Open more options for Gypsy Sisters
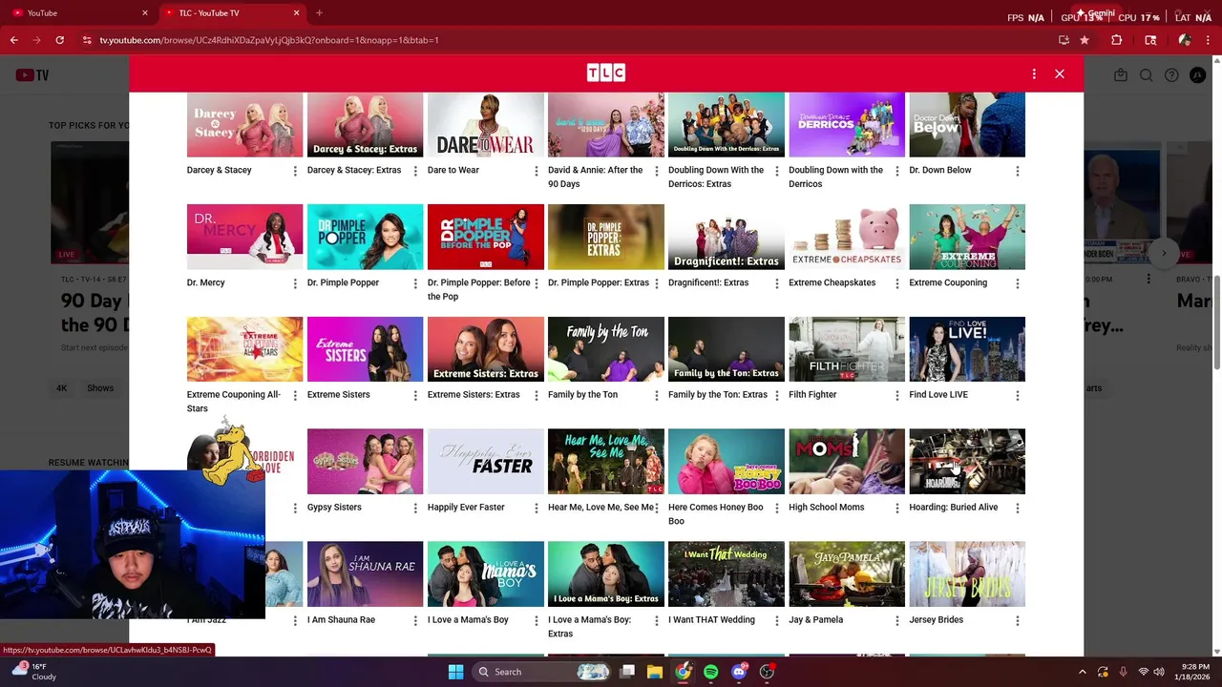The image size is (1222, 687). (x=414, y=508)
